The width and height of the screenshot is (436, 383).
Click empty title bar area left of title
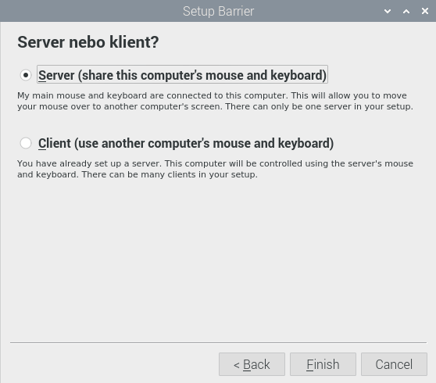[89, 11]
